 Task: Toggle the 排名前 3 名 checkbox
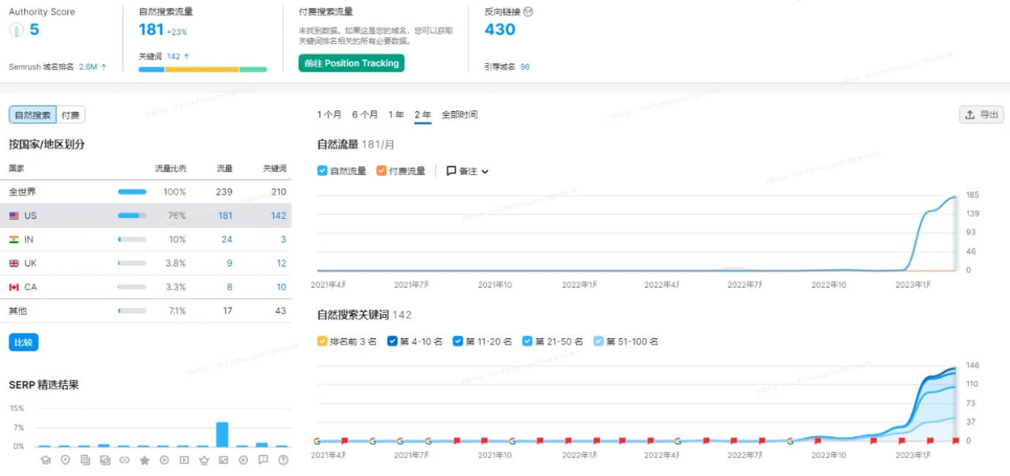[x=323, y=341]
